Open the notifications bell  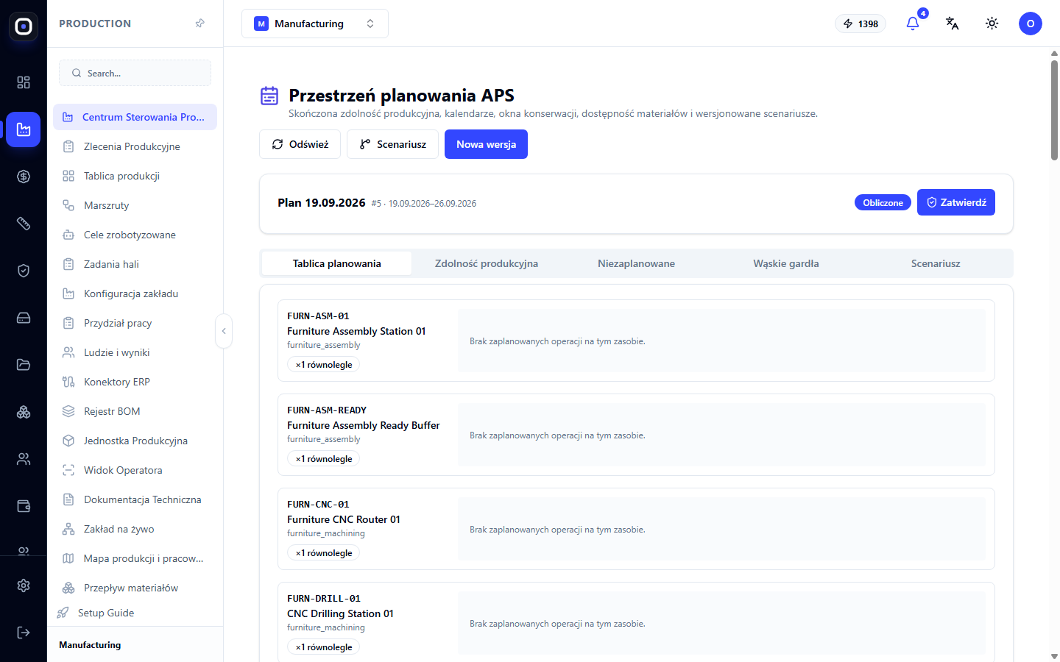click(x=913, y=24)
